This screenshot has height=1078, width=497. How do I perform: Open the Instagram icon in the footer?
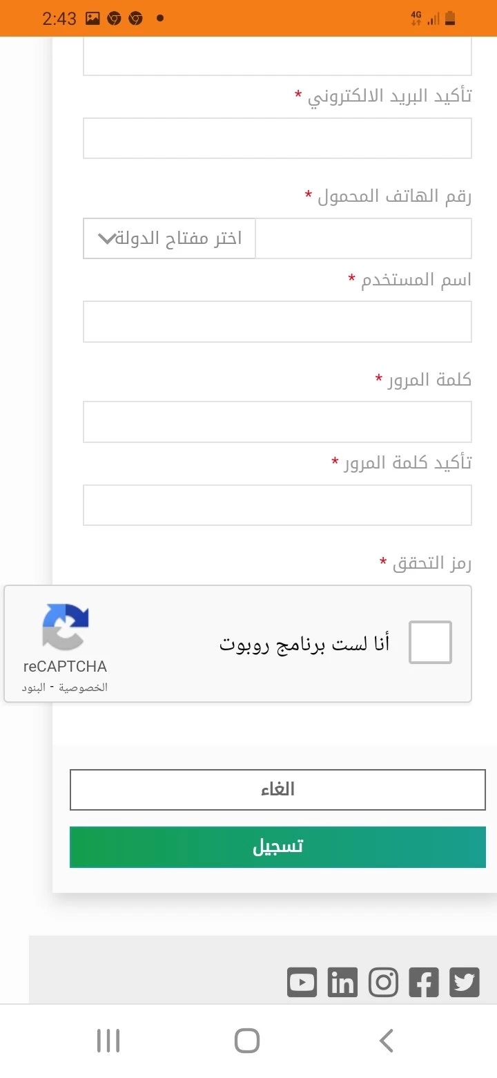[383, 981]
